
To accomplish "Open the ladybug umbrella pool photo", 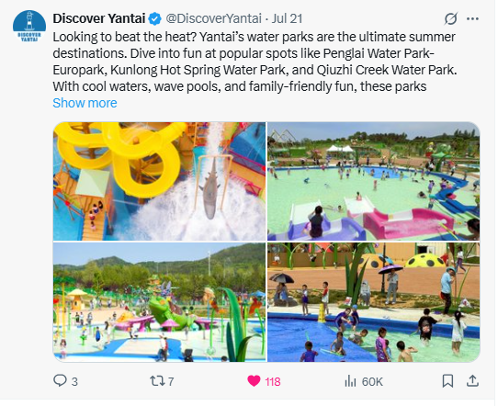I will [x=373, y=302].
